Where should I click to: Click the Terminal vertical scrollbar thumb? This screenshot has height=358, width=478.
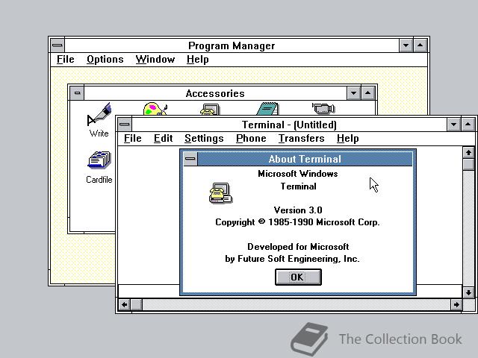coord(468,164)
